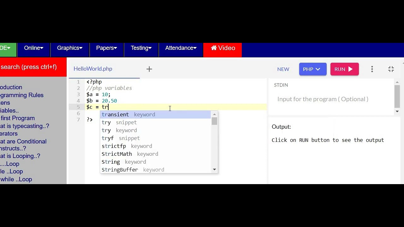Click code line '$b = 20.50'

102,101
